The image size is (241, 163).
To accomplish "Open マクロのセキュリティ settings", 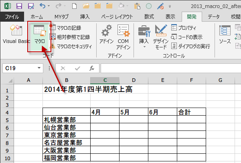I will tap(71, 46).
